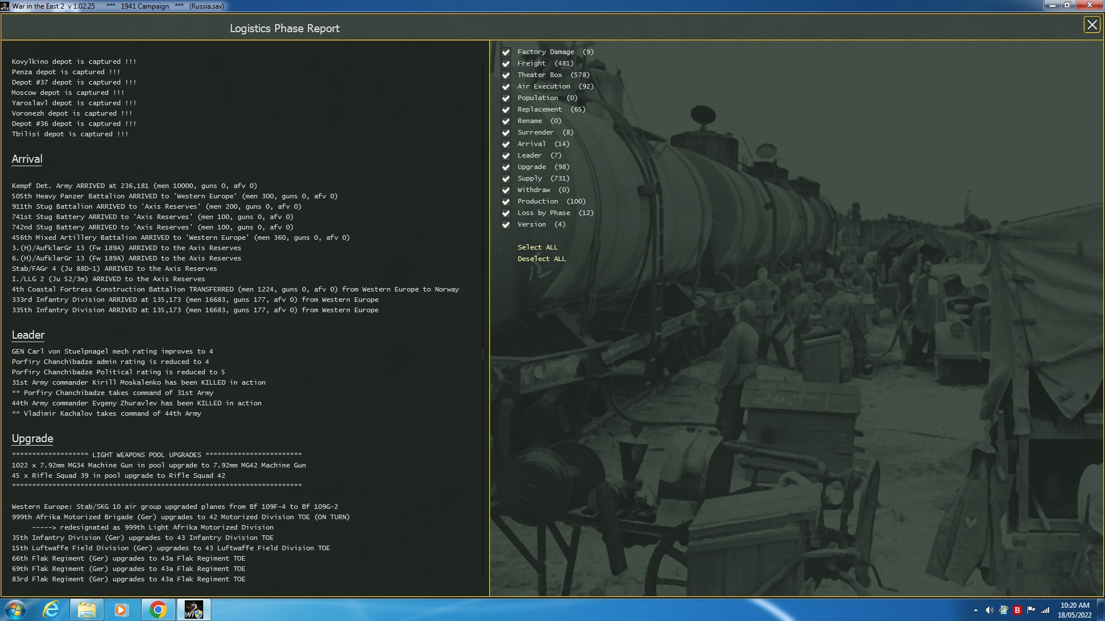Toggle the Freight checkbox

[x=506, y=64]
